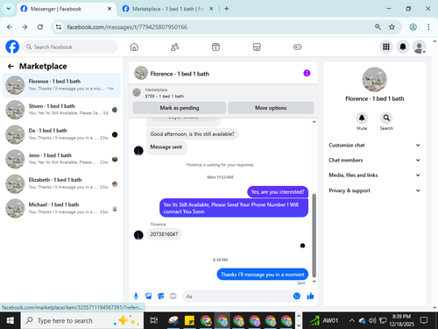Screen dimensions: 438x329
Task: Open the Reels video icon in navigation
Action: [x=215, y=46]
